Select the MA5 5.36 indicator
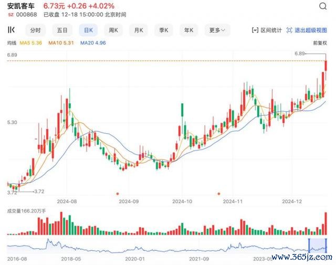Screen dimensions: 336x265 coord(31,43)
